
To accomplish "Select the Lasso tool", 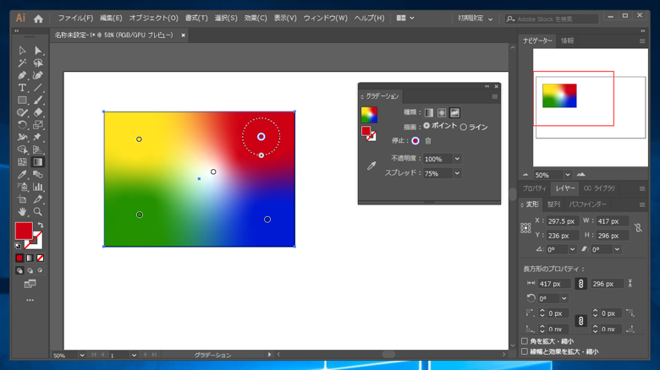I will (x=38, y=63).
